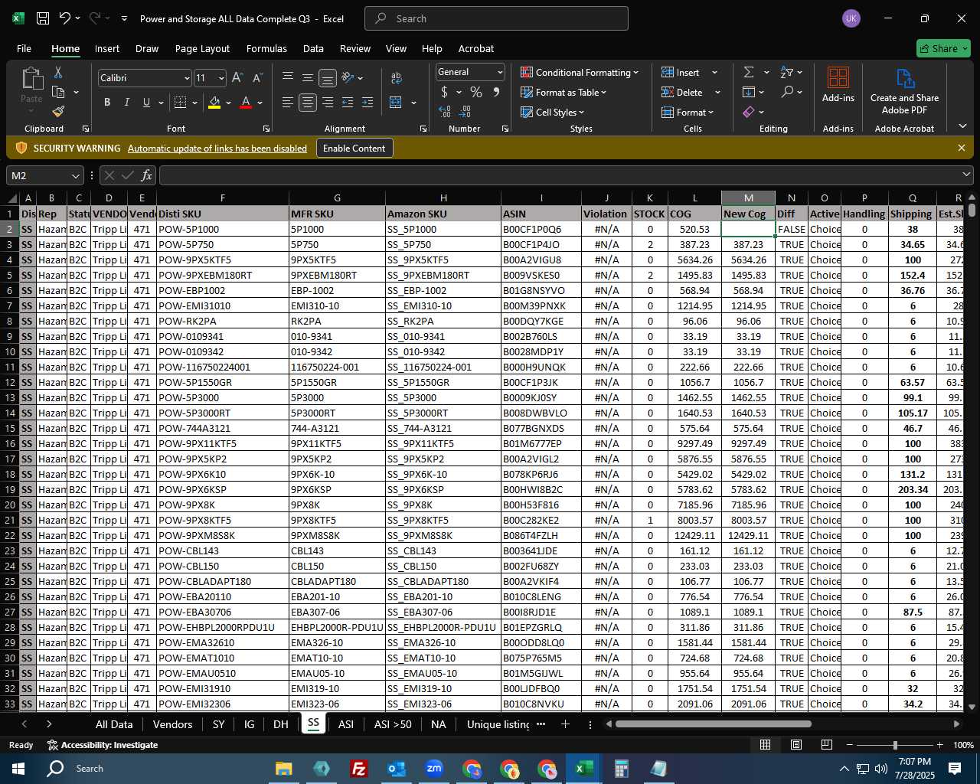Open the General number format dropdown

(x=500, y=72)
